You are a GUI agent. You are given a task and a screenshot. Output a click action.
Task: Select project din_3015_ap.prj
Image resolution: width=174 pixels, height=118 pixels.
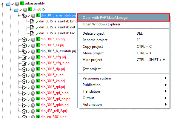click(x=53, y=39)
